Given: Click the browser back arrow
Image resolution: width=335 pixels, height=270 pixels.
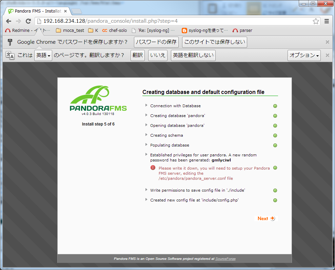Looking at the screenshot, I should coord(8,21).
